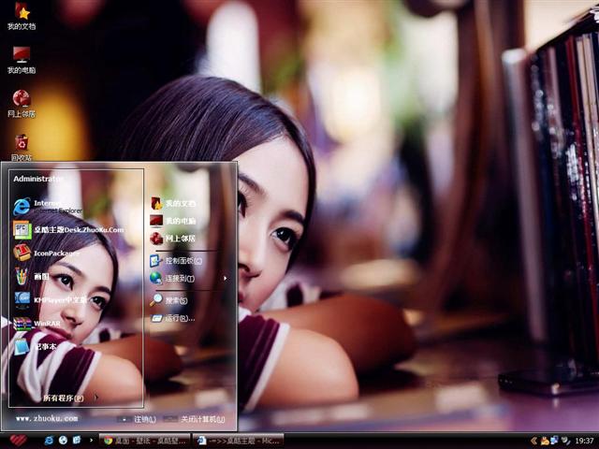This screenshot has height=449, width=599.
Task: Open WinRAR in the Start menu
Action: point(47,323)
